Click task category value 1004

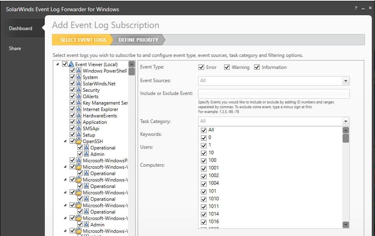pyautogui.click(x=214, y=183)
